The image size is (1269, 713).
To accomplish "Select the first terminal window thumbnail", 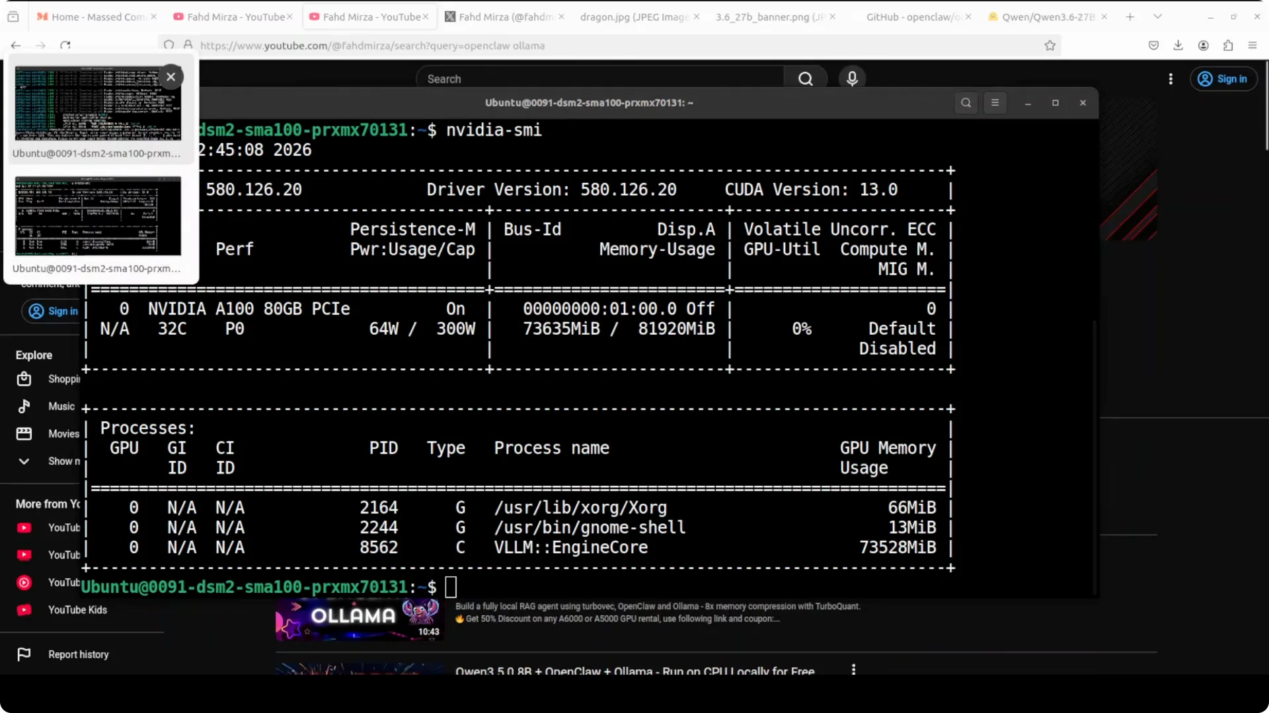I will coord(98,103).
